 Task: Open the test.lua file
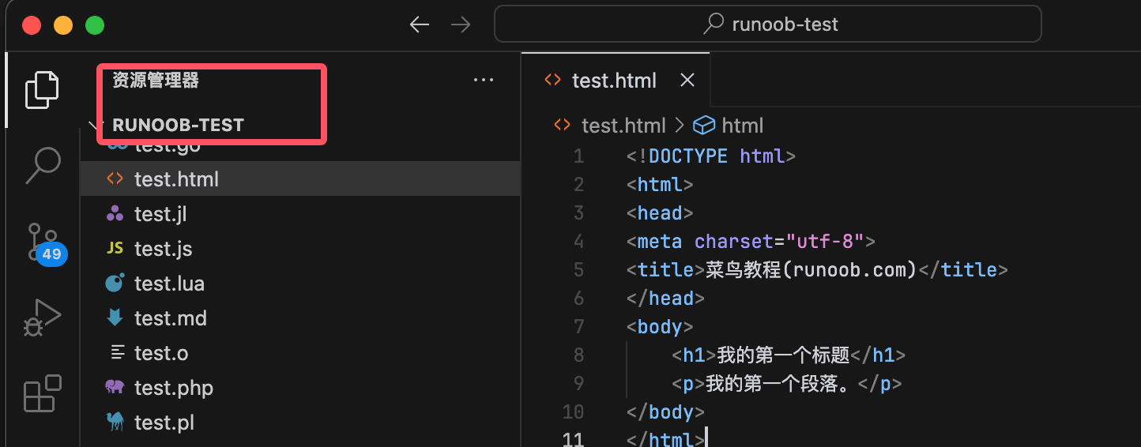point(169,284)
